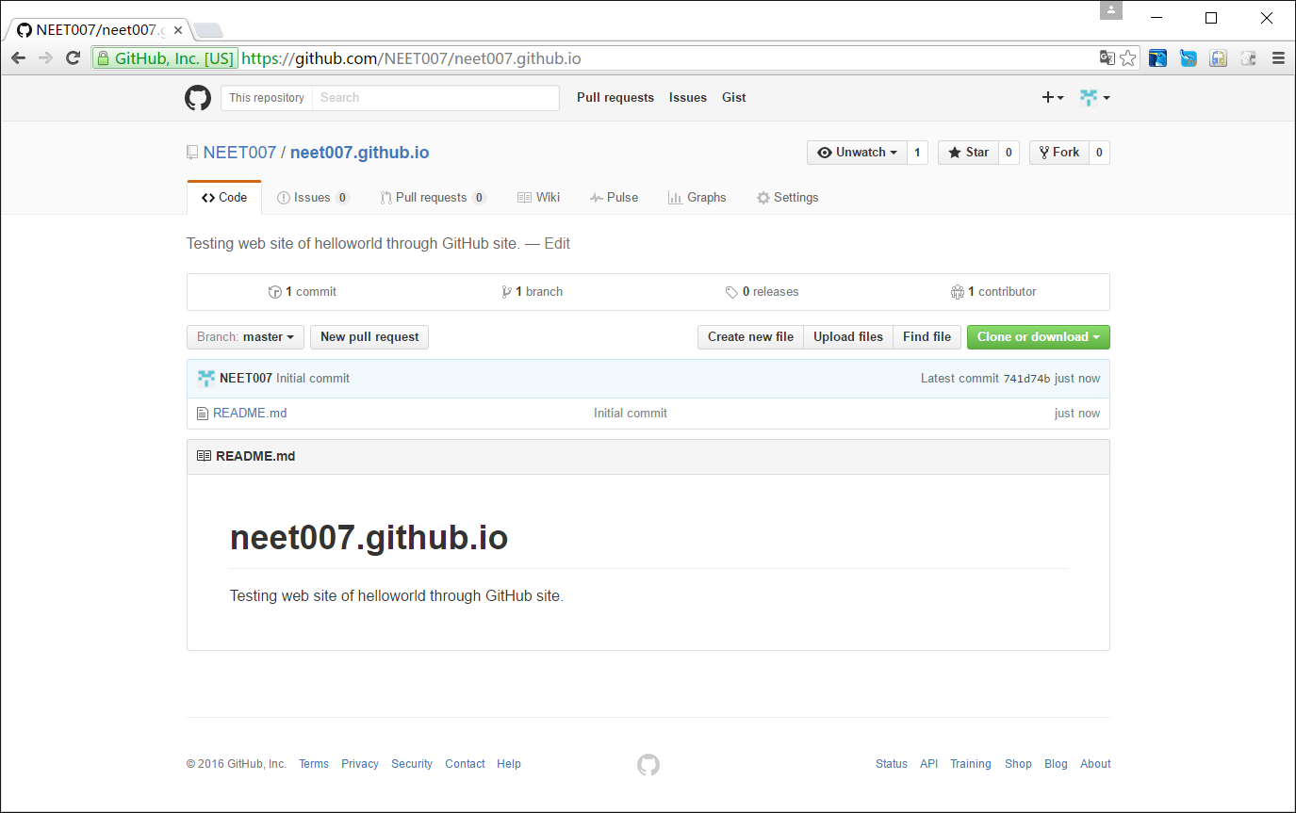1296x813 pixels.
Task: Open Chrome menu hamburger icon
Action: coord(1278,58)
